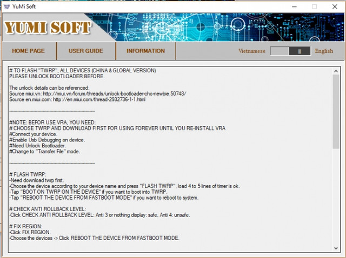Click the YuMi Soft title bar app icon
This screenshot has width=346, height=258.
[6, 6]
